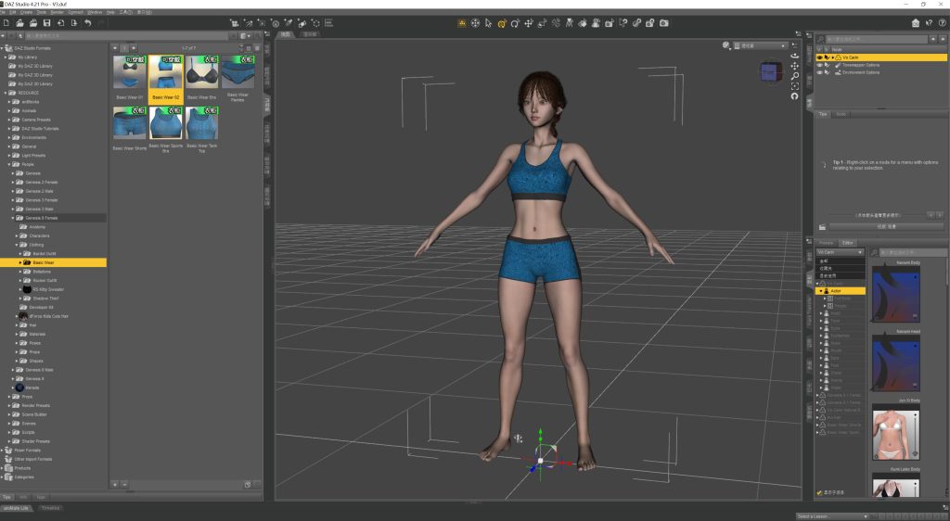Open the Render menu

pyautogui.click(x=57, y=12)
